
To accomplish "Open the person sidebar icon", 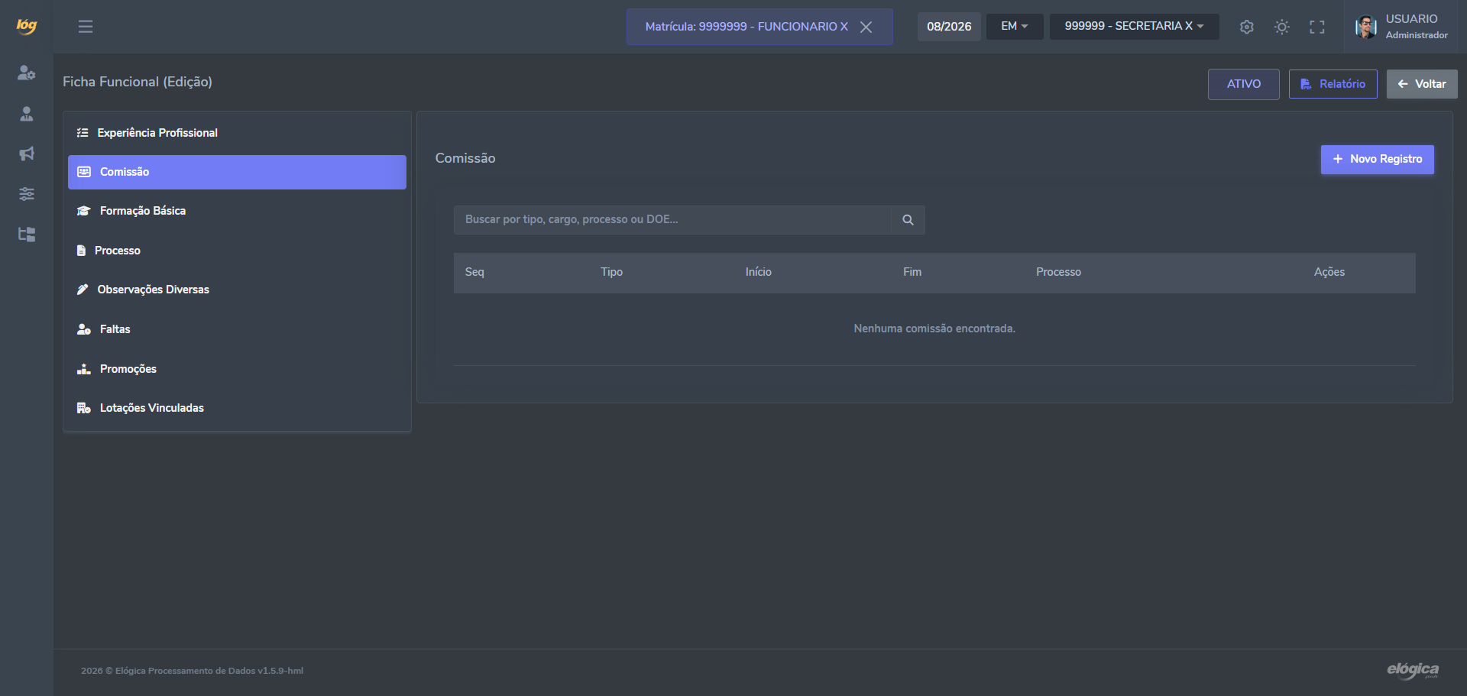I will 27,114.
